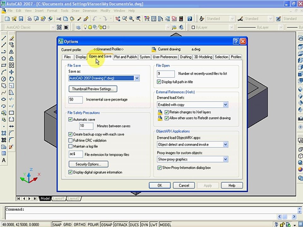Select the Circle draw tool

tap(4, 79)
